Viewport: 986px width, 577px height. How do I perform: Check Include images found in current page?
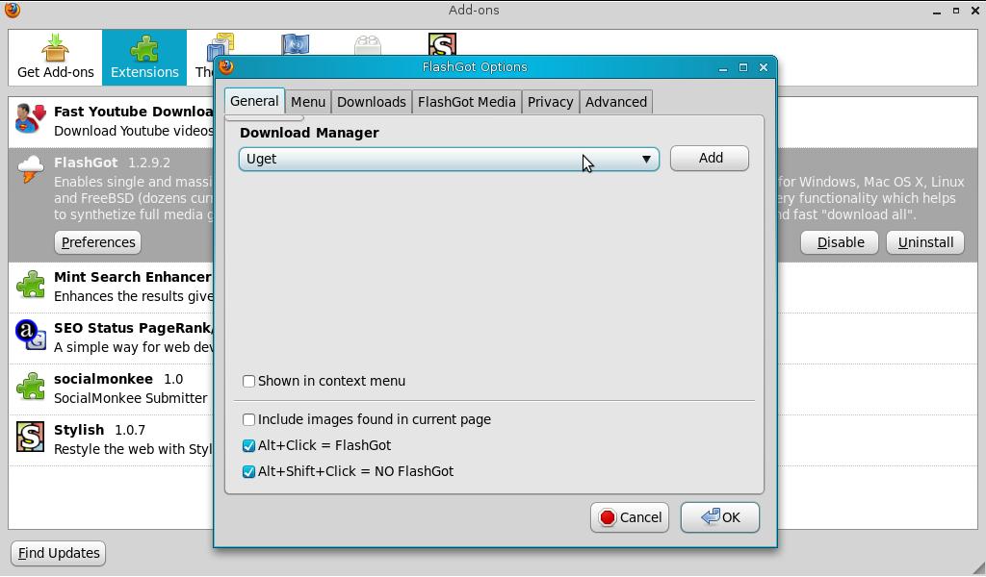pos(248,419)
